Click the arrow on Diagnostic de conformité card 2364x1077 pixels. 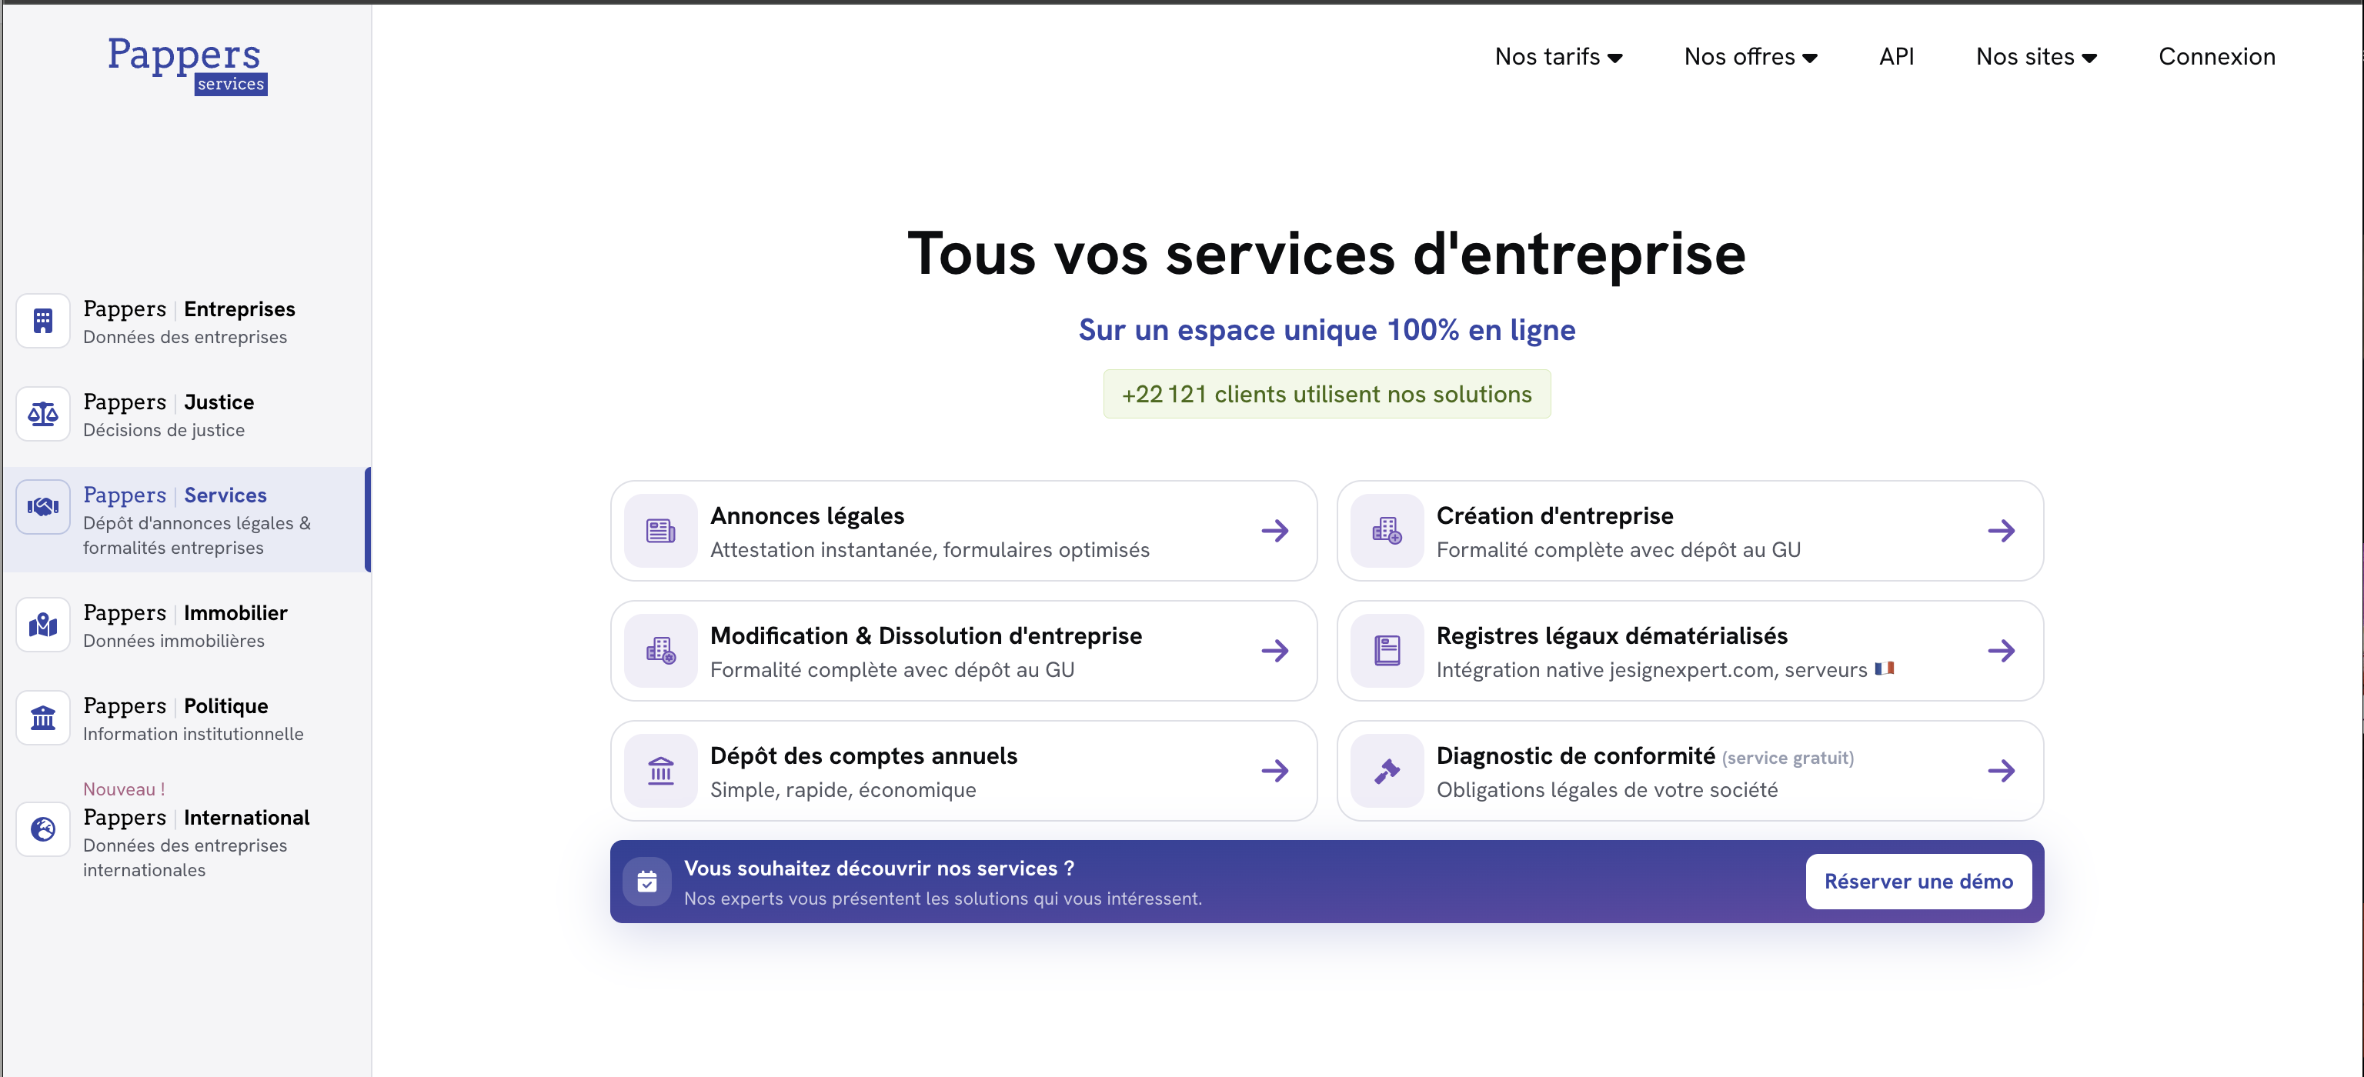(x=2002, y=772)
